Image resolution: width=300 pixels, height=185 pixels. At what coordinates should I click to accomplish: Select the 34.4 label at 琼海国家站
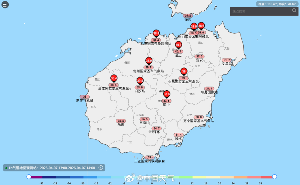click(209, 89)
